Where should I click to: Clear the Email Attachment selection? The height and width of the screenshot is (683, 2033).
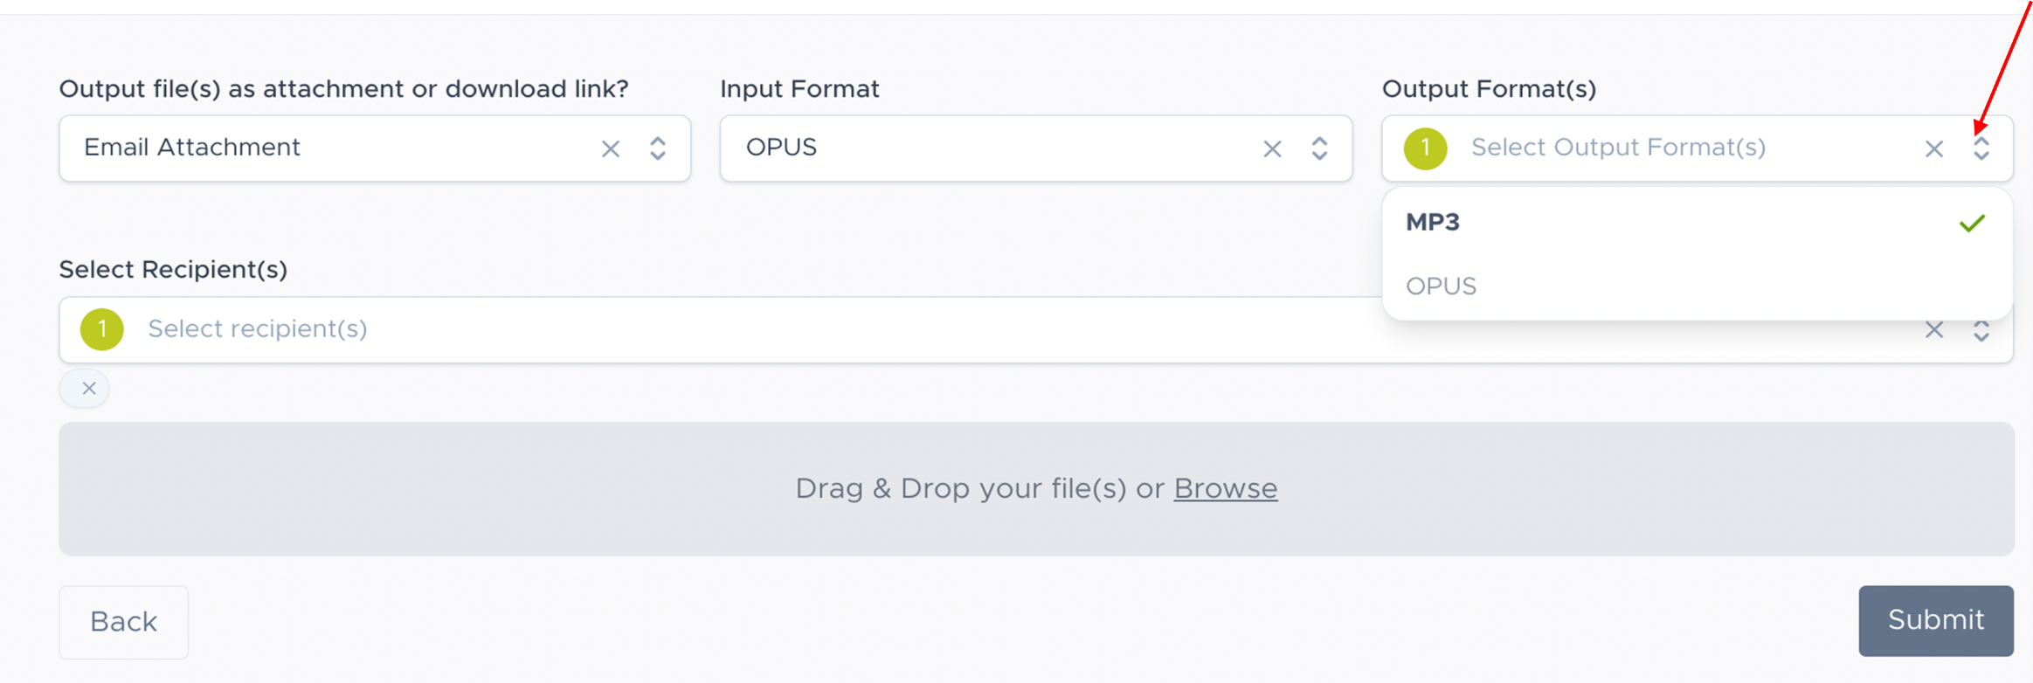coord(611,149)
